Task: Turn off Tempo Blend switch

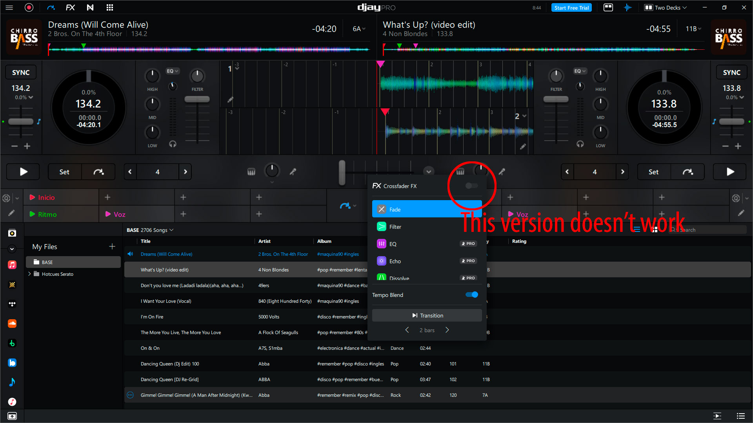Action: tap(471, 295)
